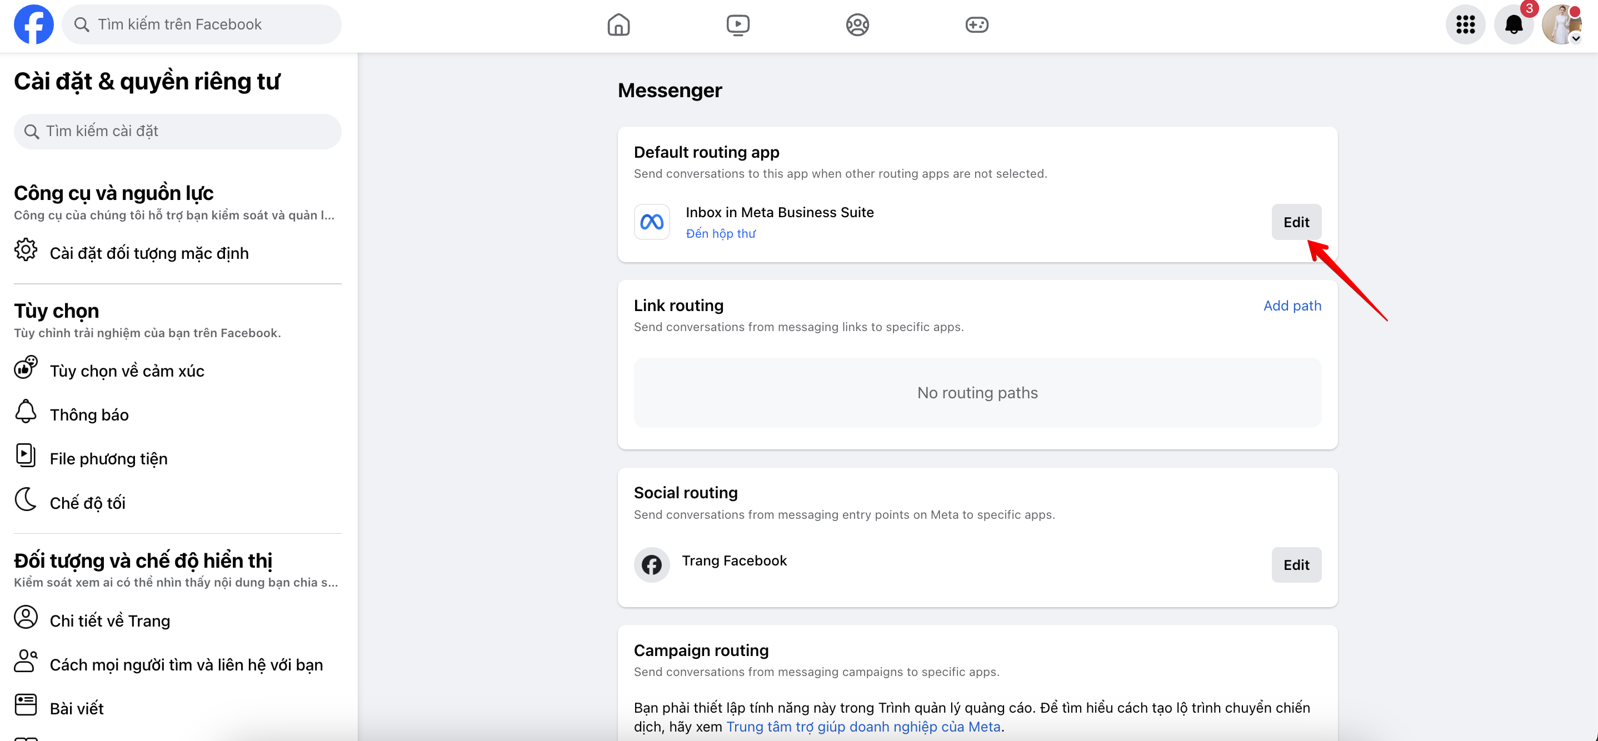Open the Video tab icon
Viewport: 1598px width, 741px height.
click(x=737, y=25)
